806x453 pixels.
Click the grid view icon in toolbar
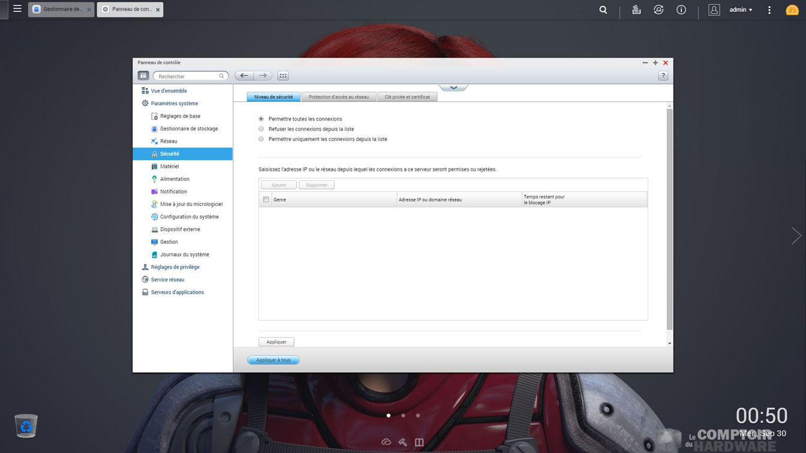283,76
